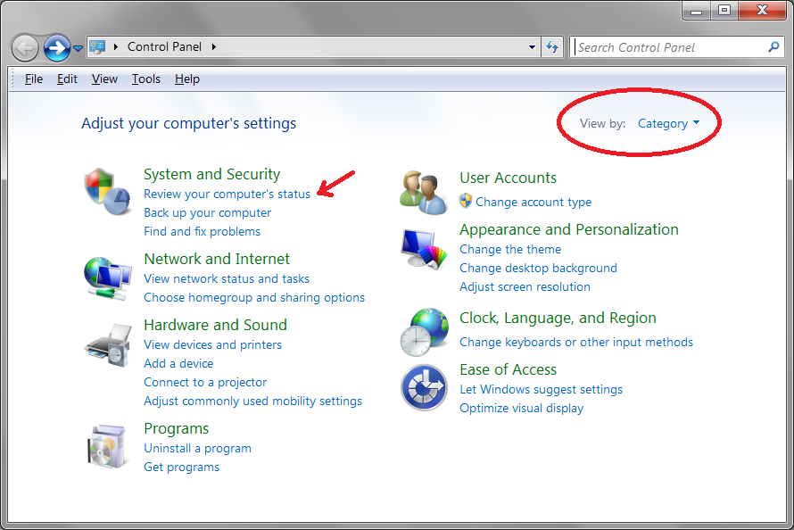The image size is (794, 530).
Task: Click the Get programs link
Action: pos(181,467)
